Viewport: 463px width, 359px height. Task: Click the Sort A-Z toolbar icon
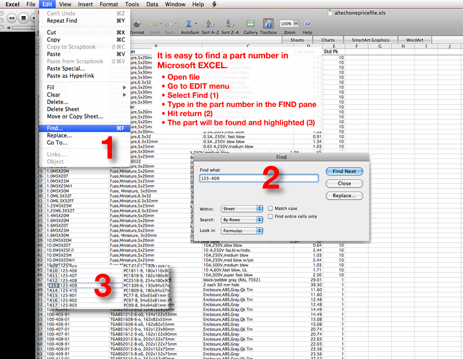(210, 24)
